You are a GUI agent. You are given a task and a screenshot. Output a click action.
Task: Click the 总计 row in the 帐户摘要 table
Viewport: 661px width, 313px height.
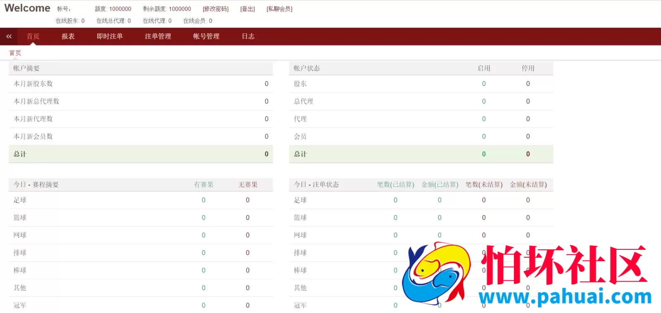[141, 154]
